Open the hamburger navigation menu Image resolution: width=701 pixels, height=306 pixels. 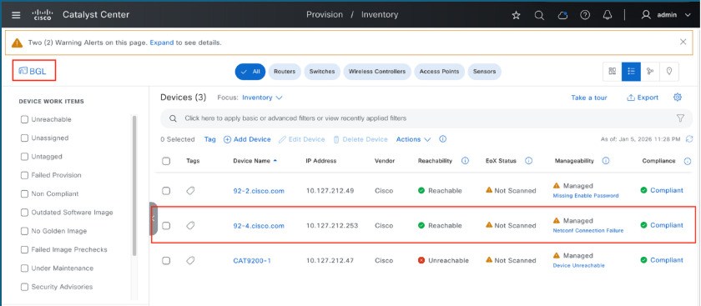tap(16, 15)
